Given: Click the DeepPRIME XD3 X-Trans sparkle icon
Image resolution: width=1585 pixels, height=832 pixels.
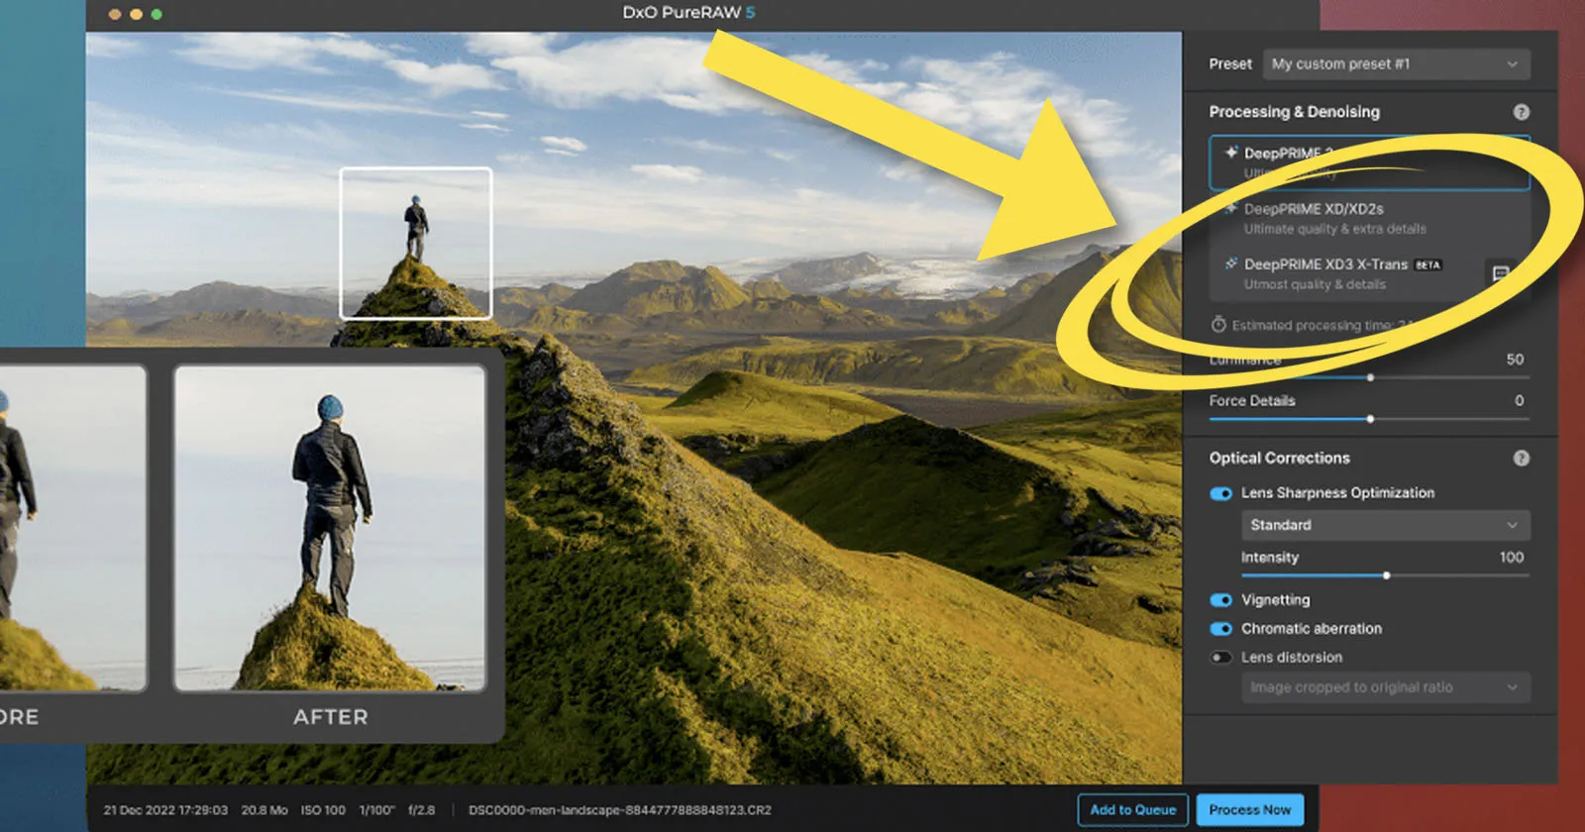Looking at the screenshot, I should [x=1230, y=263].
